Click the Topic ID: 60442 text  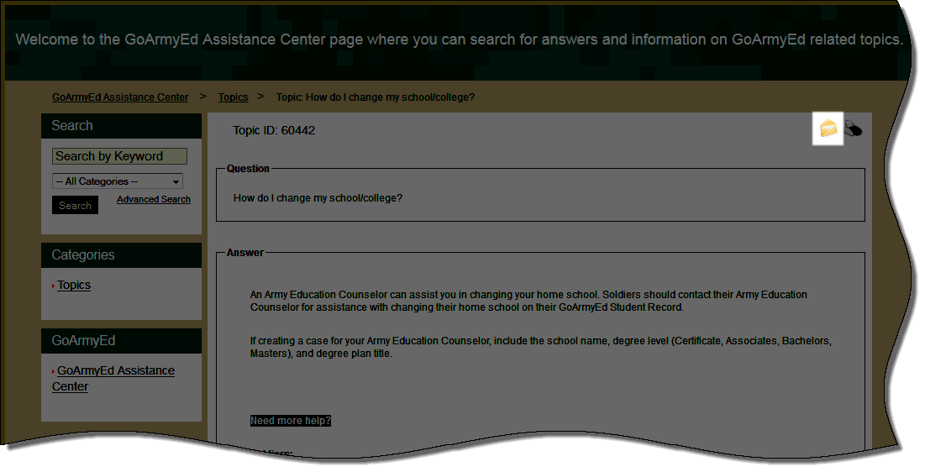click(x=274, y=130)
